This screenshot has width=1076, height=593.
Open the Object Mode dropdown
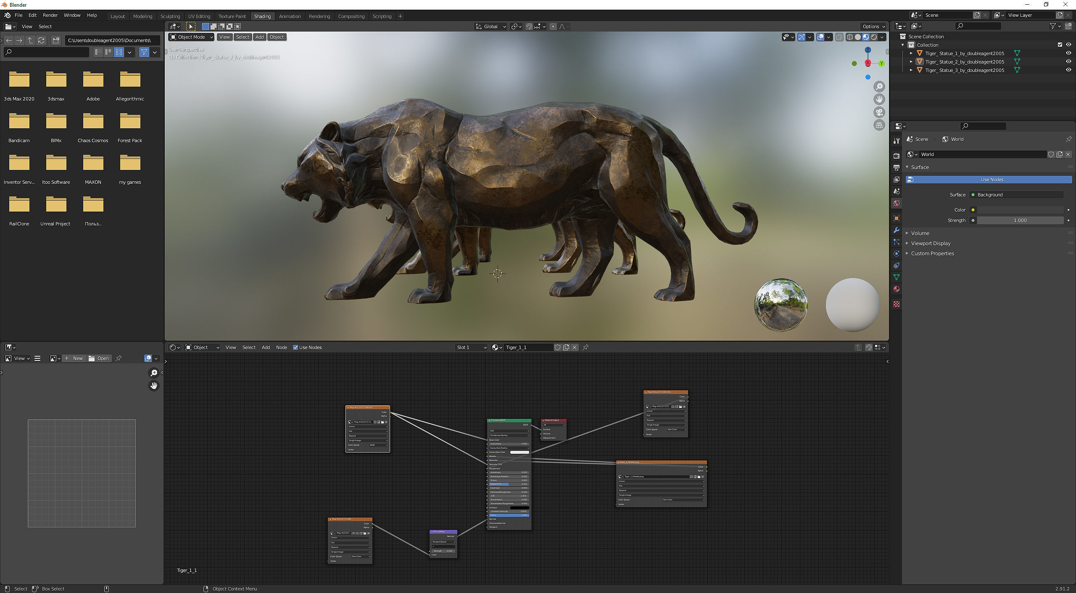191,37
